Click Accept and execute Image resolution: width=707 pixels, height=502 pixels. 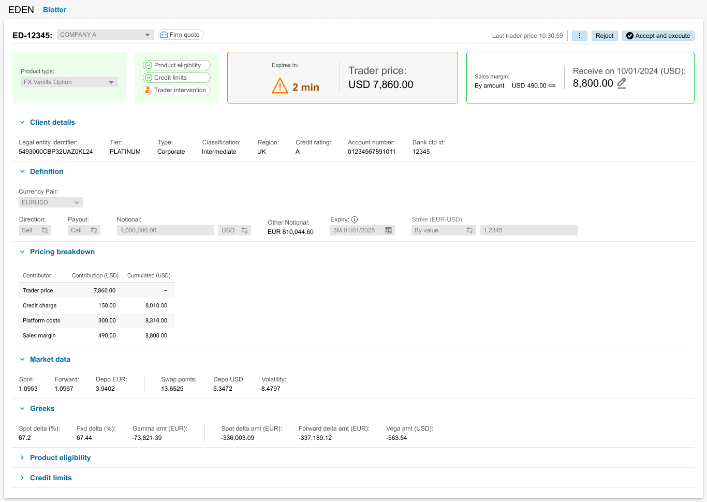658,36
